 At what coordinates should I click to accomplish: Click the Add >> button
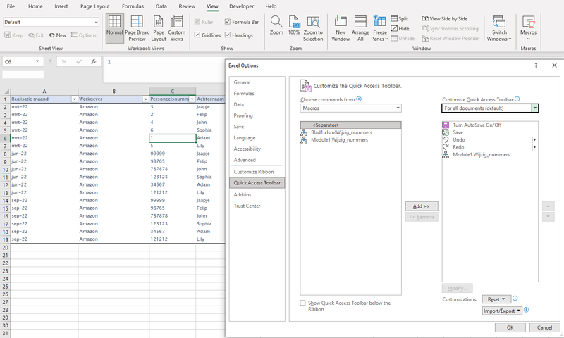422,206
